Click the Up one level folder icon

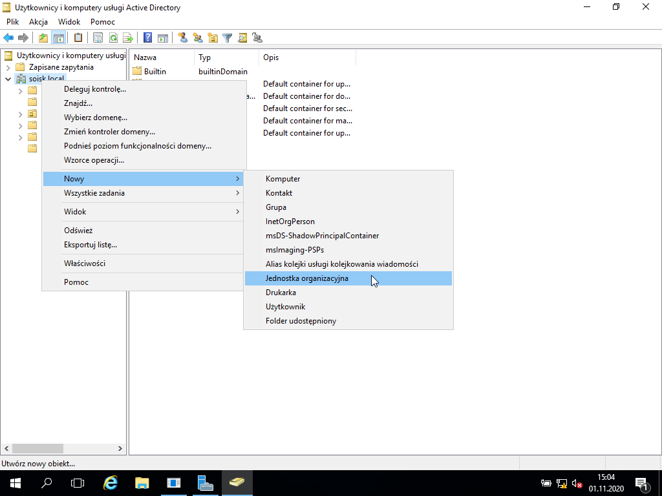43,38
